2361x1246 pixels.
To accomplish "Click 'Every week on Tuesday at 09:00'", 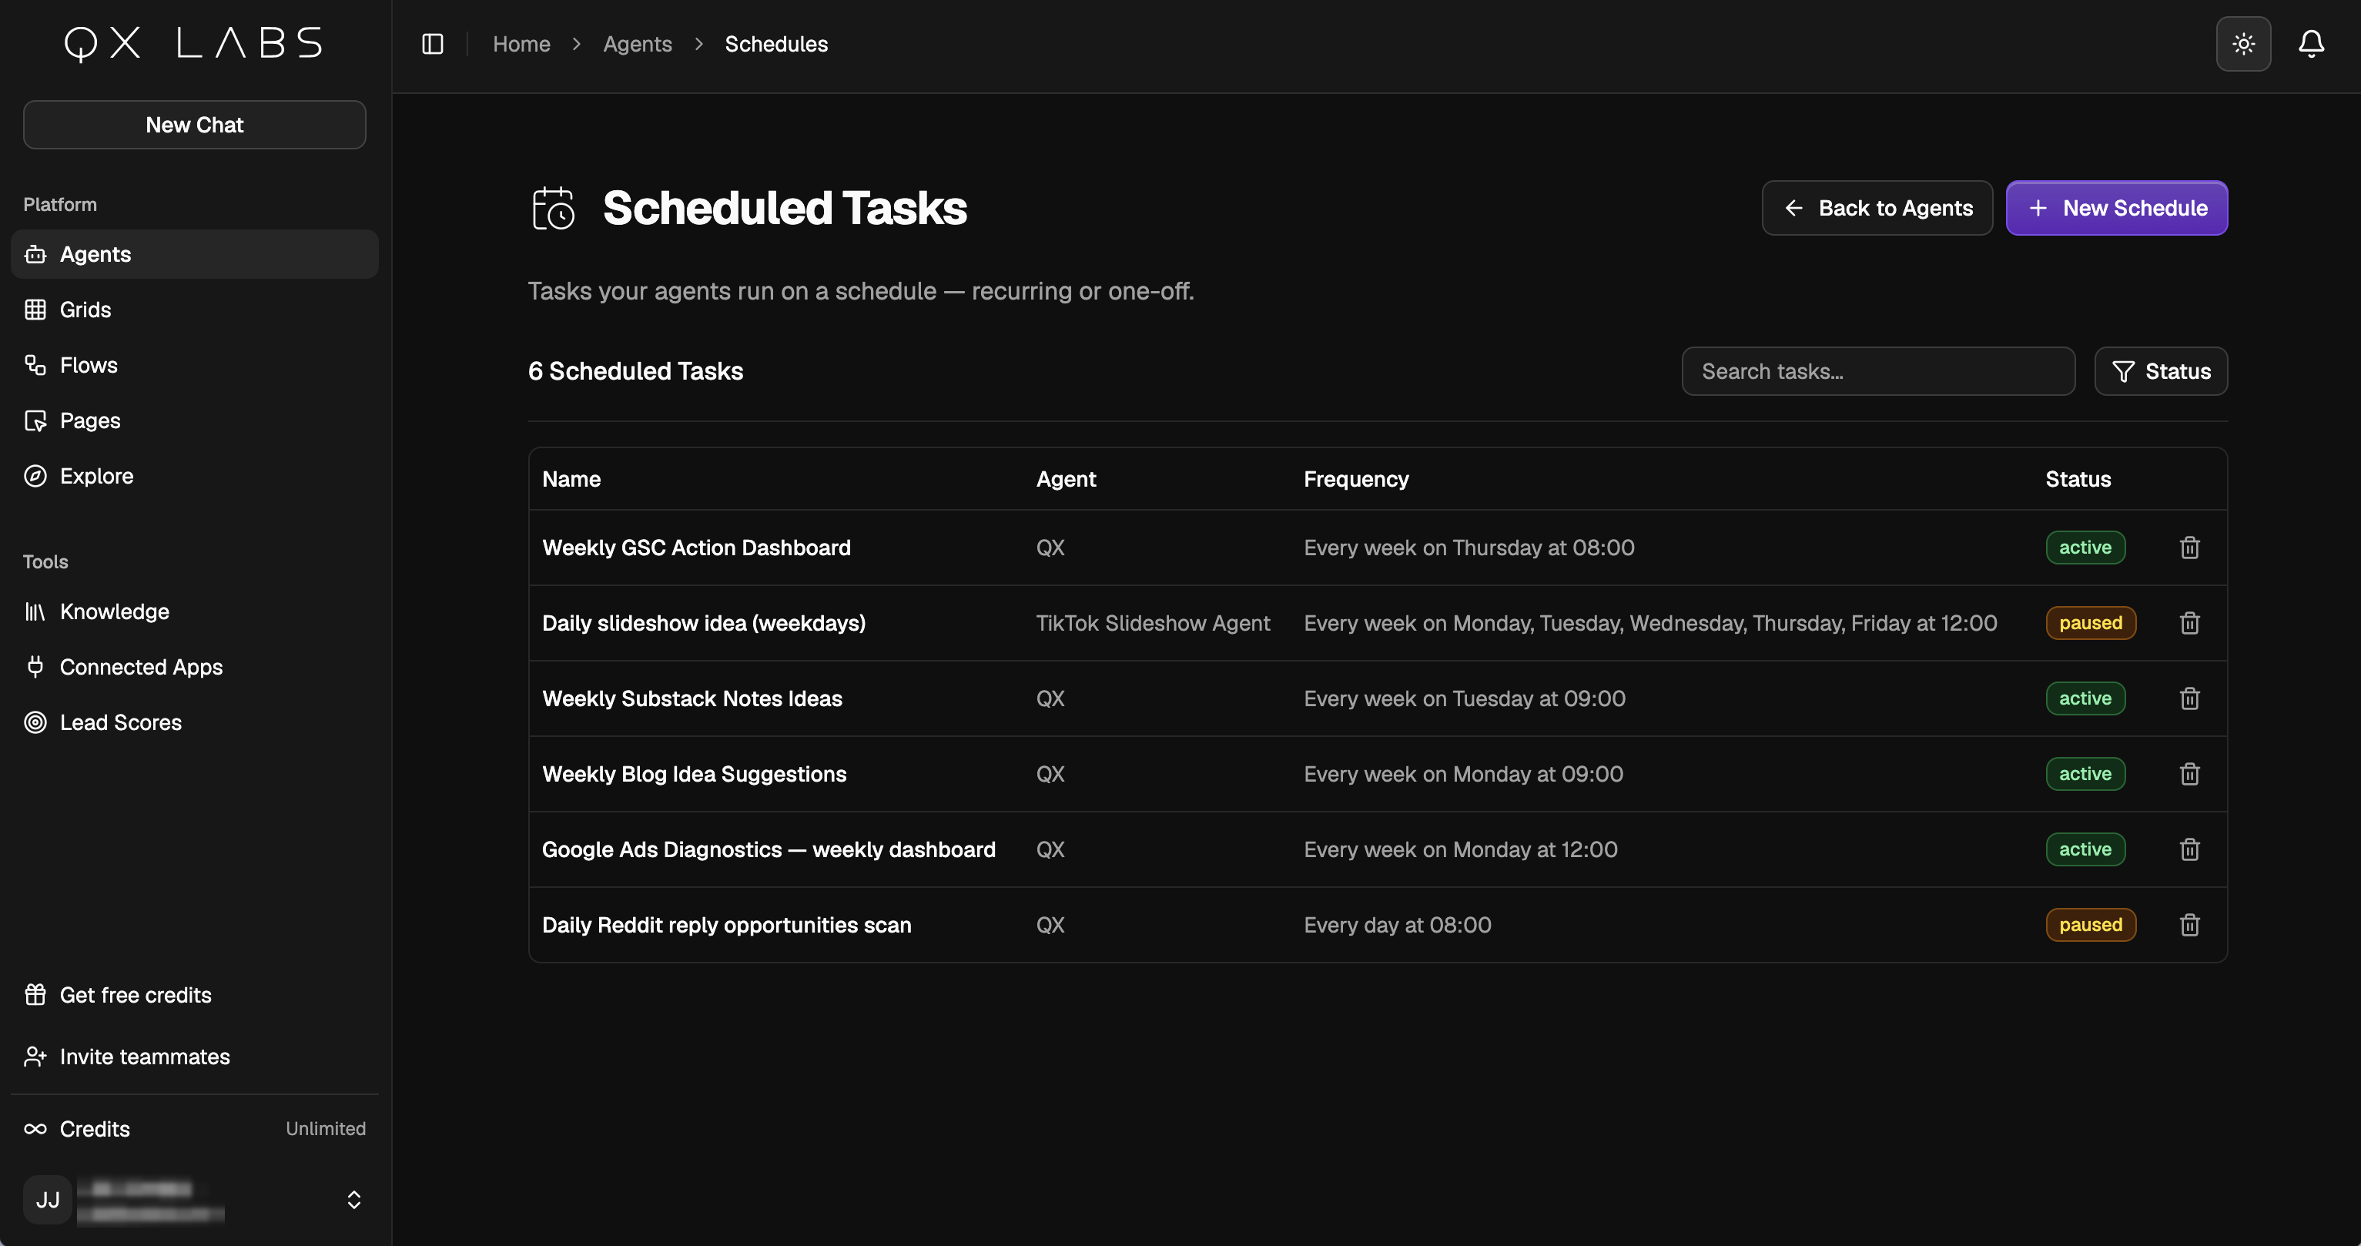I will click(1465, 698).
